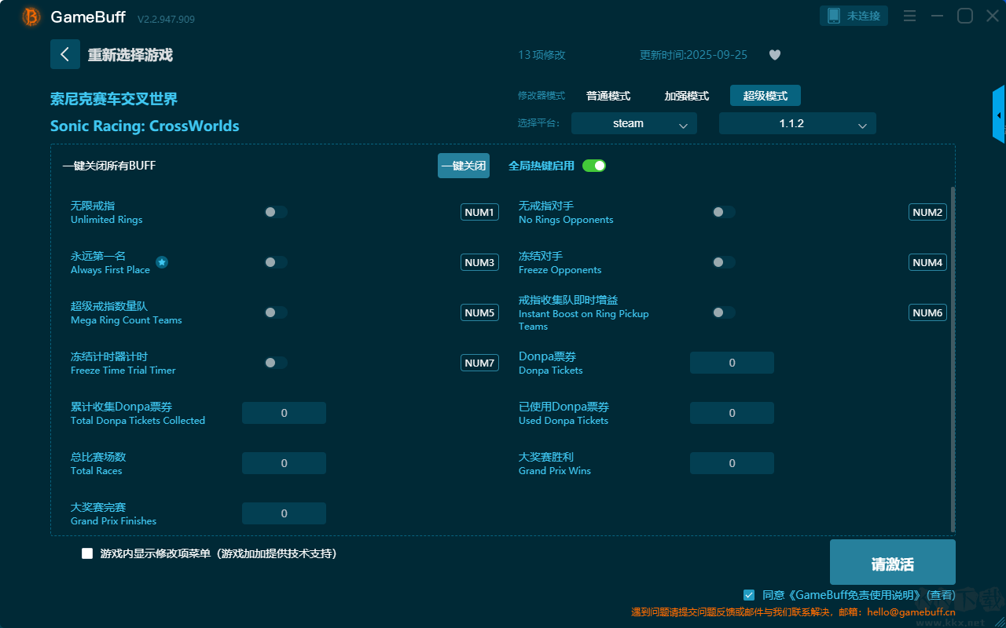The width and height of the screenshot is (1006, 628).
Task: Click the Grand Prix Wins field
Action: click(732, 463)
